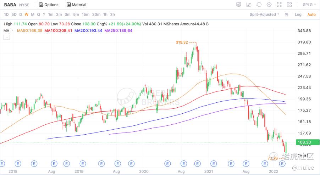This screenshot has height=175, width=320.
Task: Click the 2022 date axis label
Action: (274, 171)
